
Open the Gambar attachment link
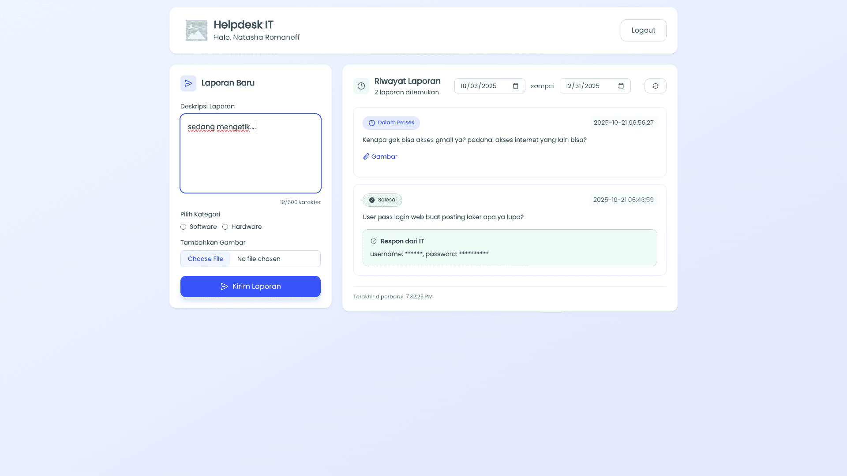click(384, 156)
